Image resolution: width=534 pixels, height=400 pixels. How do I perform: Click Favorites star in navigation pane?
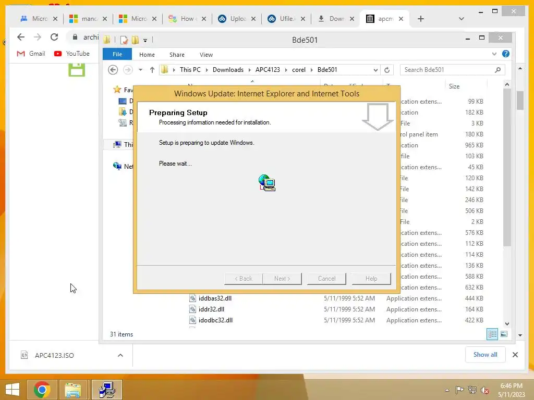(x=117, y=90)
